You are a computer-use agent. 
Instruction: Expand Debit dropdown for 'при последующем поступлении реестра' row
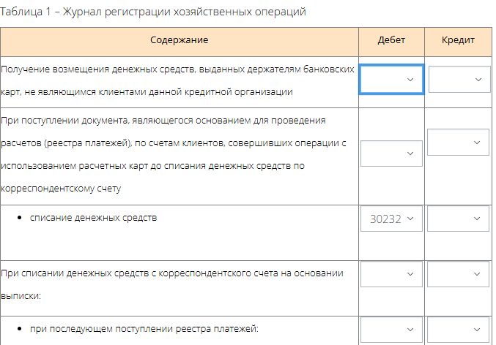pyautogui.click(x=391, y=330)
